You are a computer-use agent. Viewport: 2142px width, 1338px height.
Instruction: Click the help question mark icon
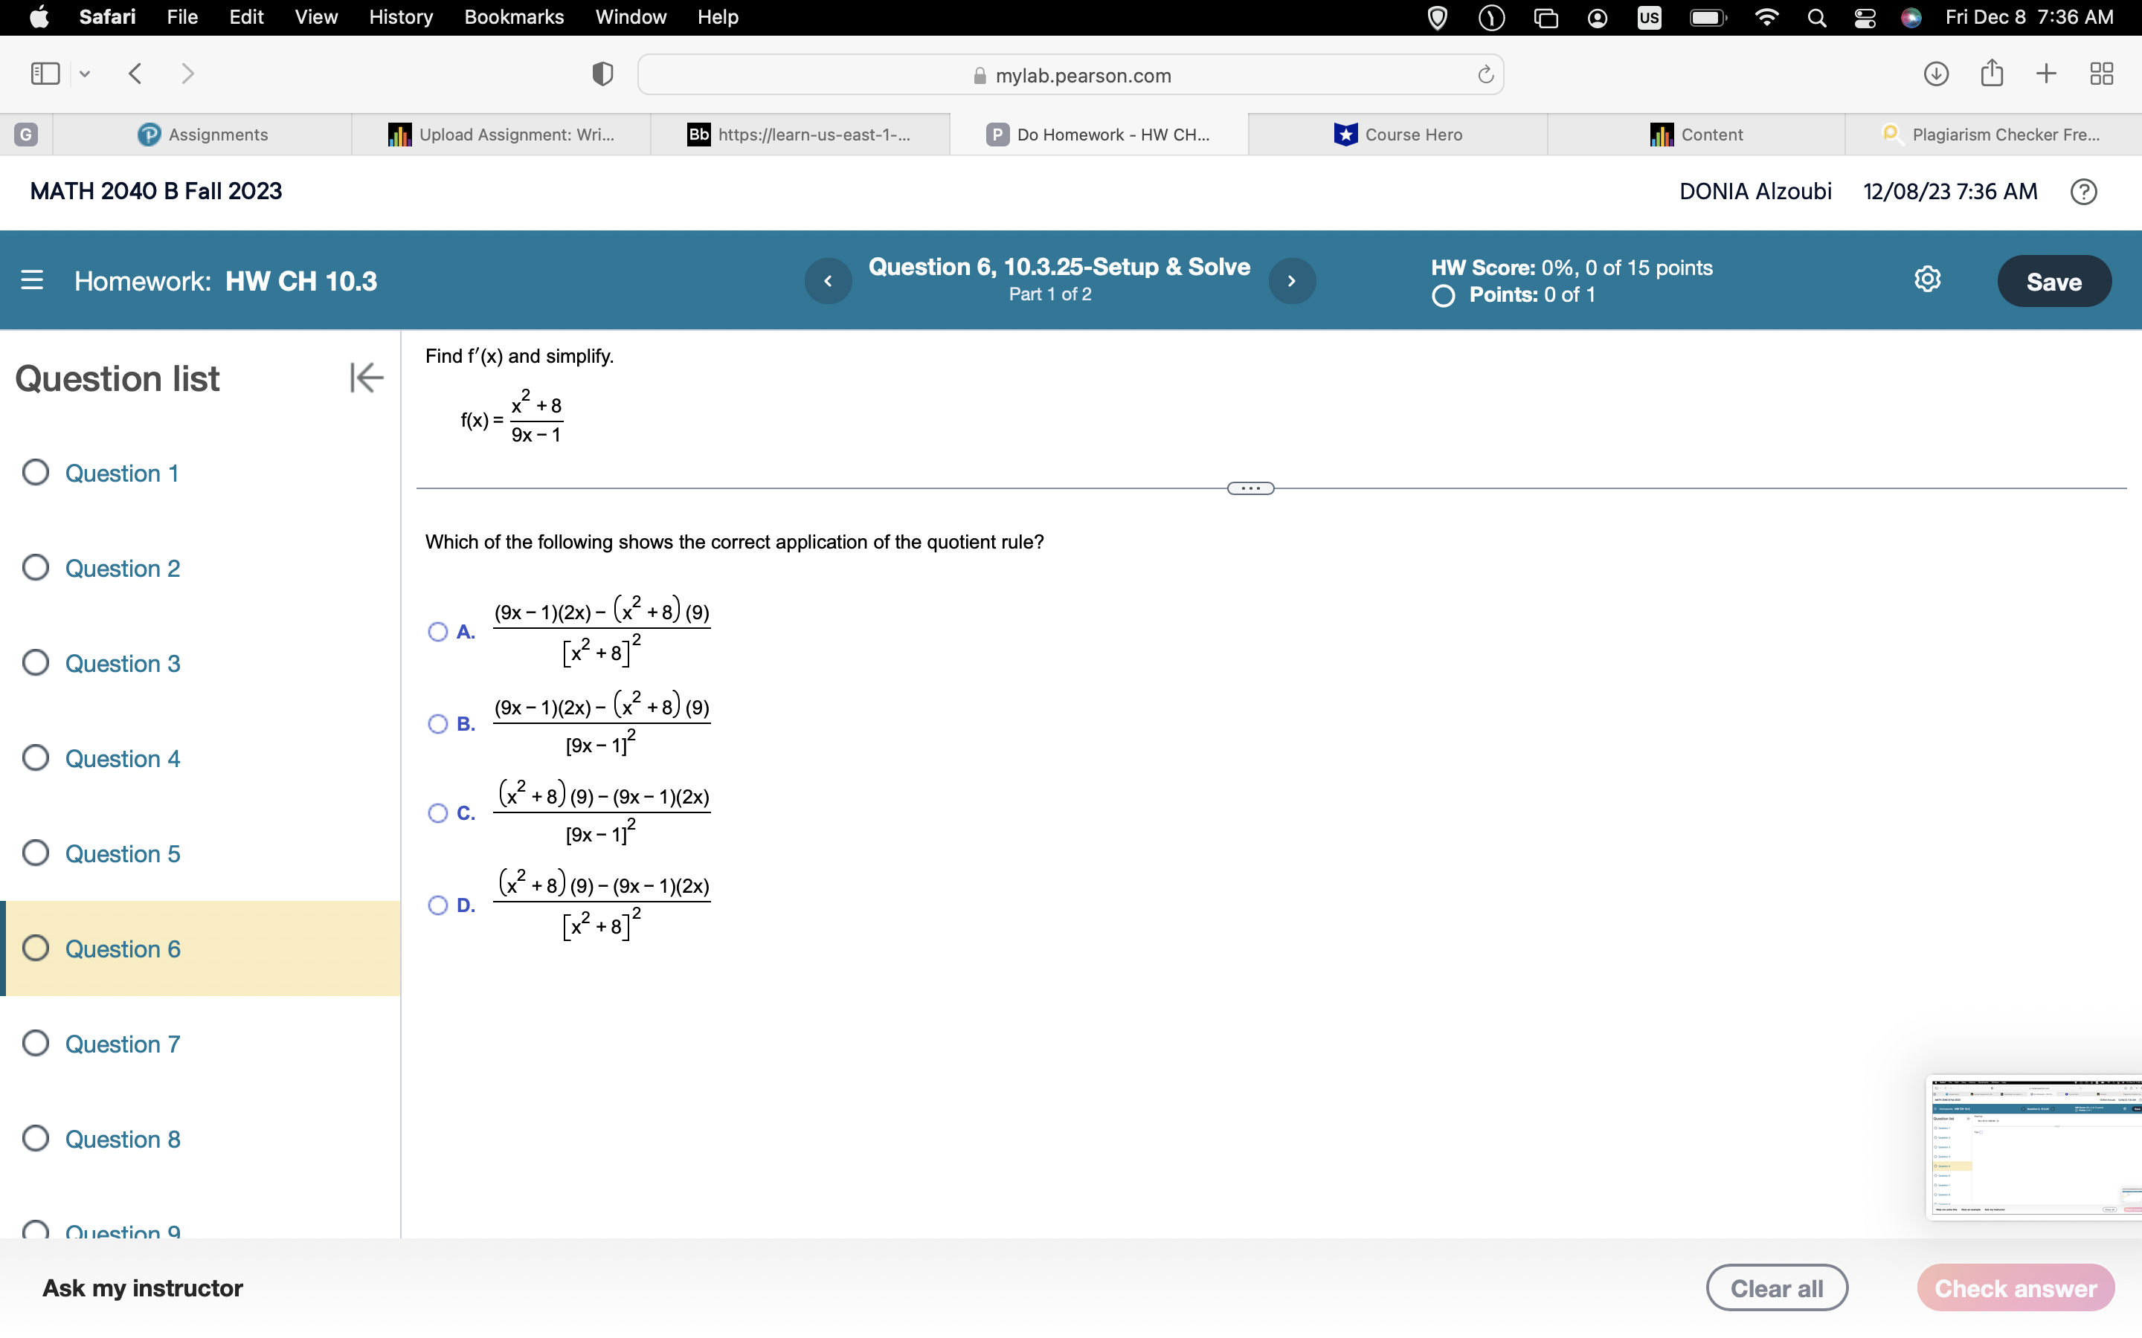pos(2083,191)
